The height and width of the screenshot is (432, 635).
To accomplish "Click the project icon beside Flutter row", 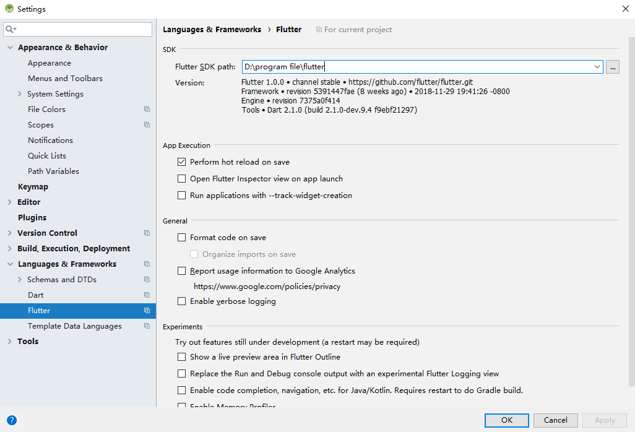I will [147, 311].
